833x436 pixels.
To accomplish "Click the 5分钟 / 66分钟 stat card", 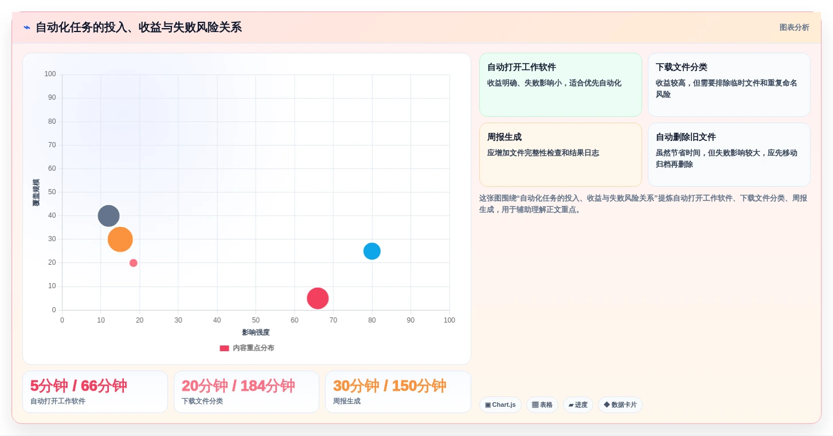I will (x=95, y=392).
